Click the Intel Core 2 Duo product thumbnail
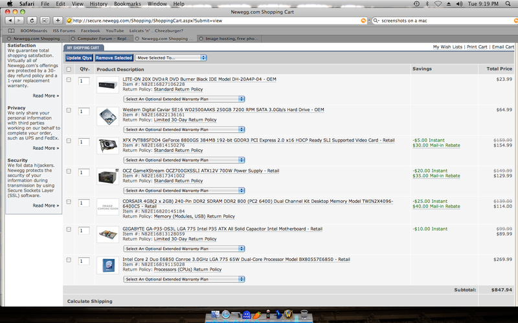This screenshot has width=518, height=323. coord(107,266)
